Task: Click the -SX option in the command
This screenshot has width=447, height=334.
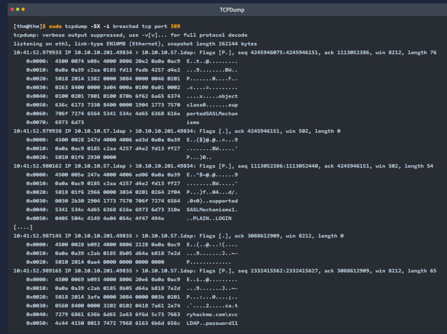Action: (x=95, y=26)
